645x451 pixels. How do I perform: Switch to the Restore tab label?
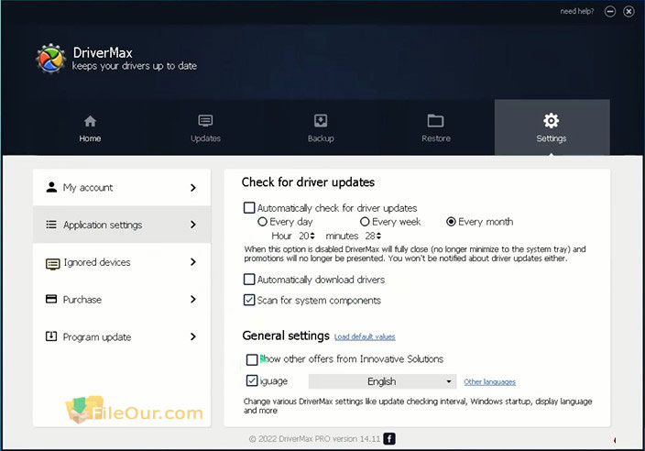click(436, 138)
